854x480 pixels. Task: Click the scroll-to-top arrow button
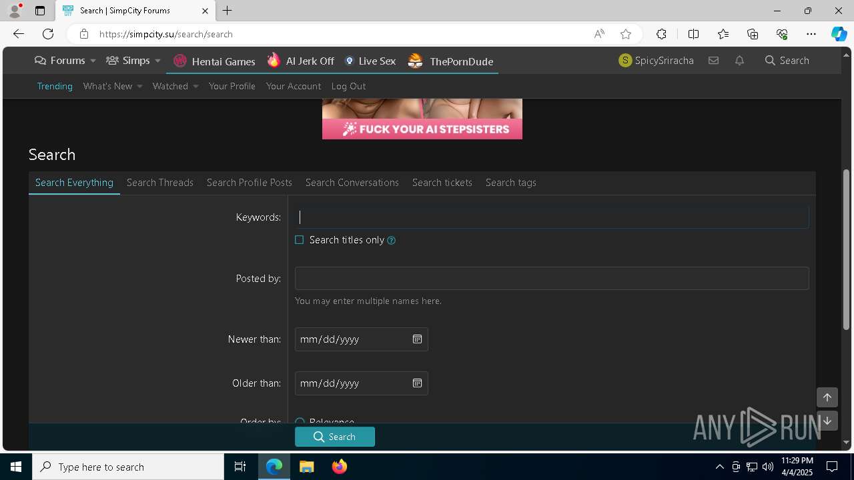(827, 397)
